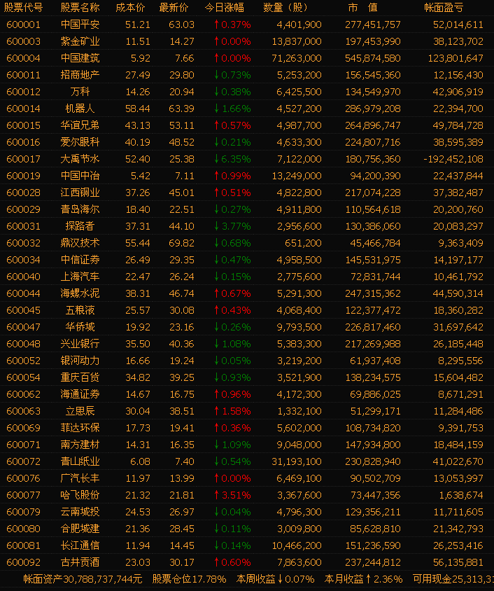The height and width of the screenshot is (591, 494).
Task: Select 青岛海尔 stock name
Action: click(x=80, y=209)
